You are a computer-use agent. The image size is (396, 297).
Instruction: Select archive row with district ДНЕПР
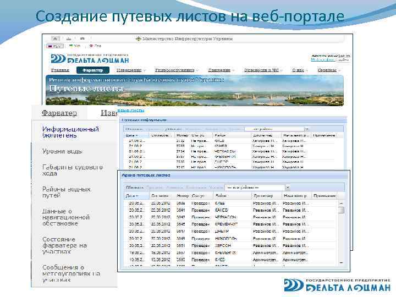click(x=231, y=232)
